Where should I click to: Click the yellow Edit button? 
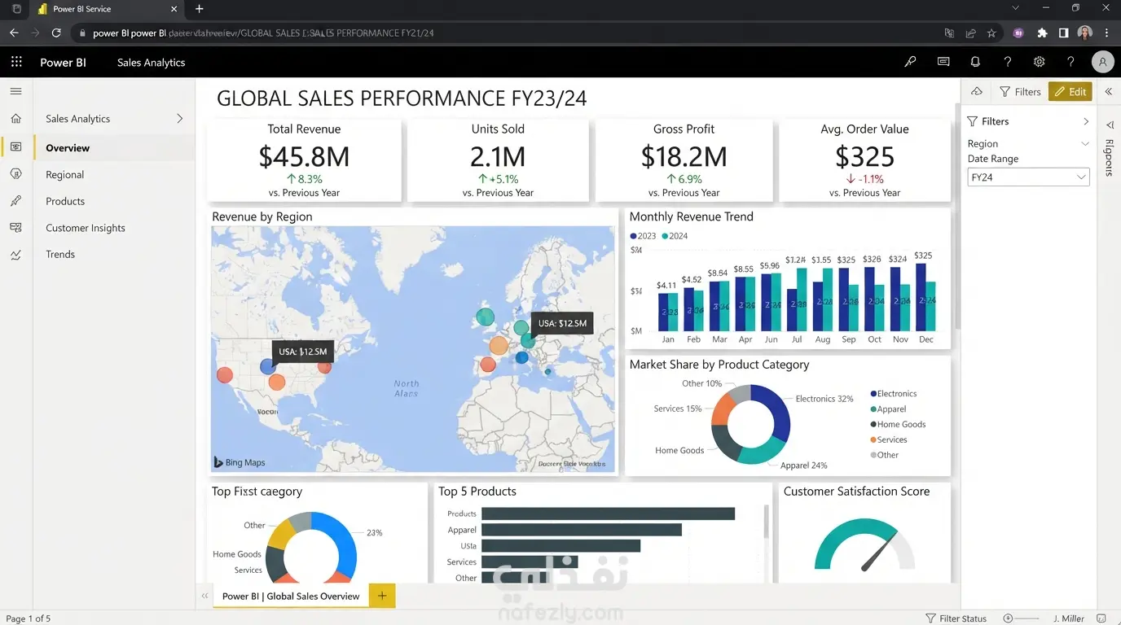point(1070,92)
